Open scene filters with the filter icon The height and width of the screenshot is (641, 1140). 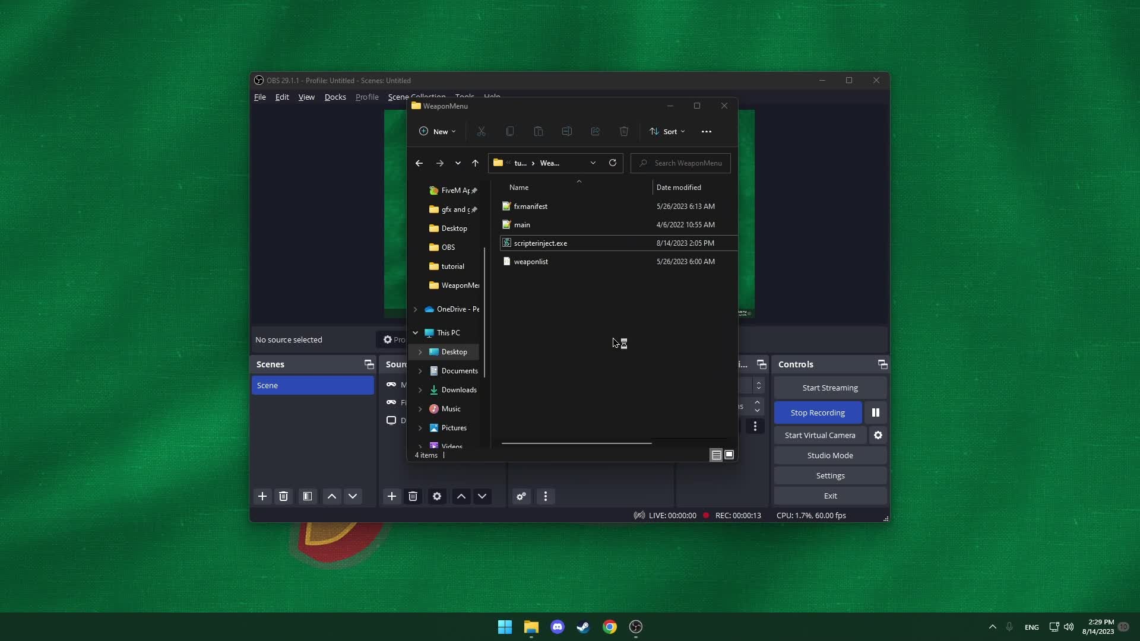point(307,496)
